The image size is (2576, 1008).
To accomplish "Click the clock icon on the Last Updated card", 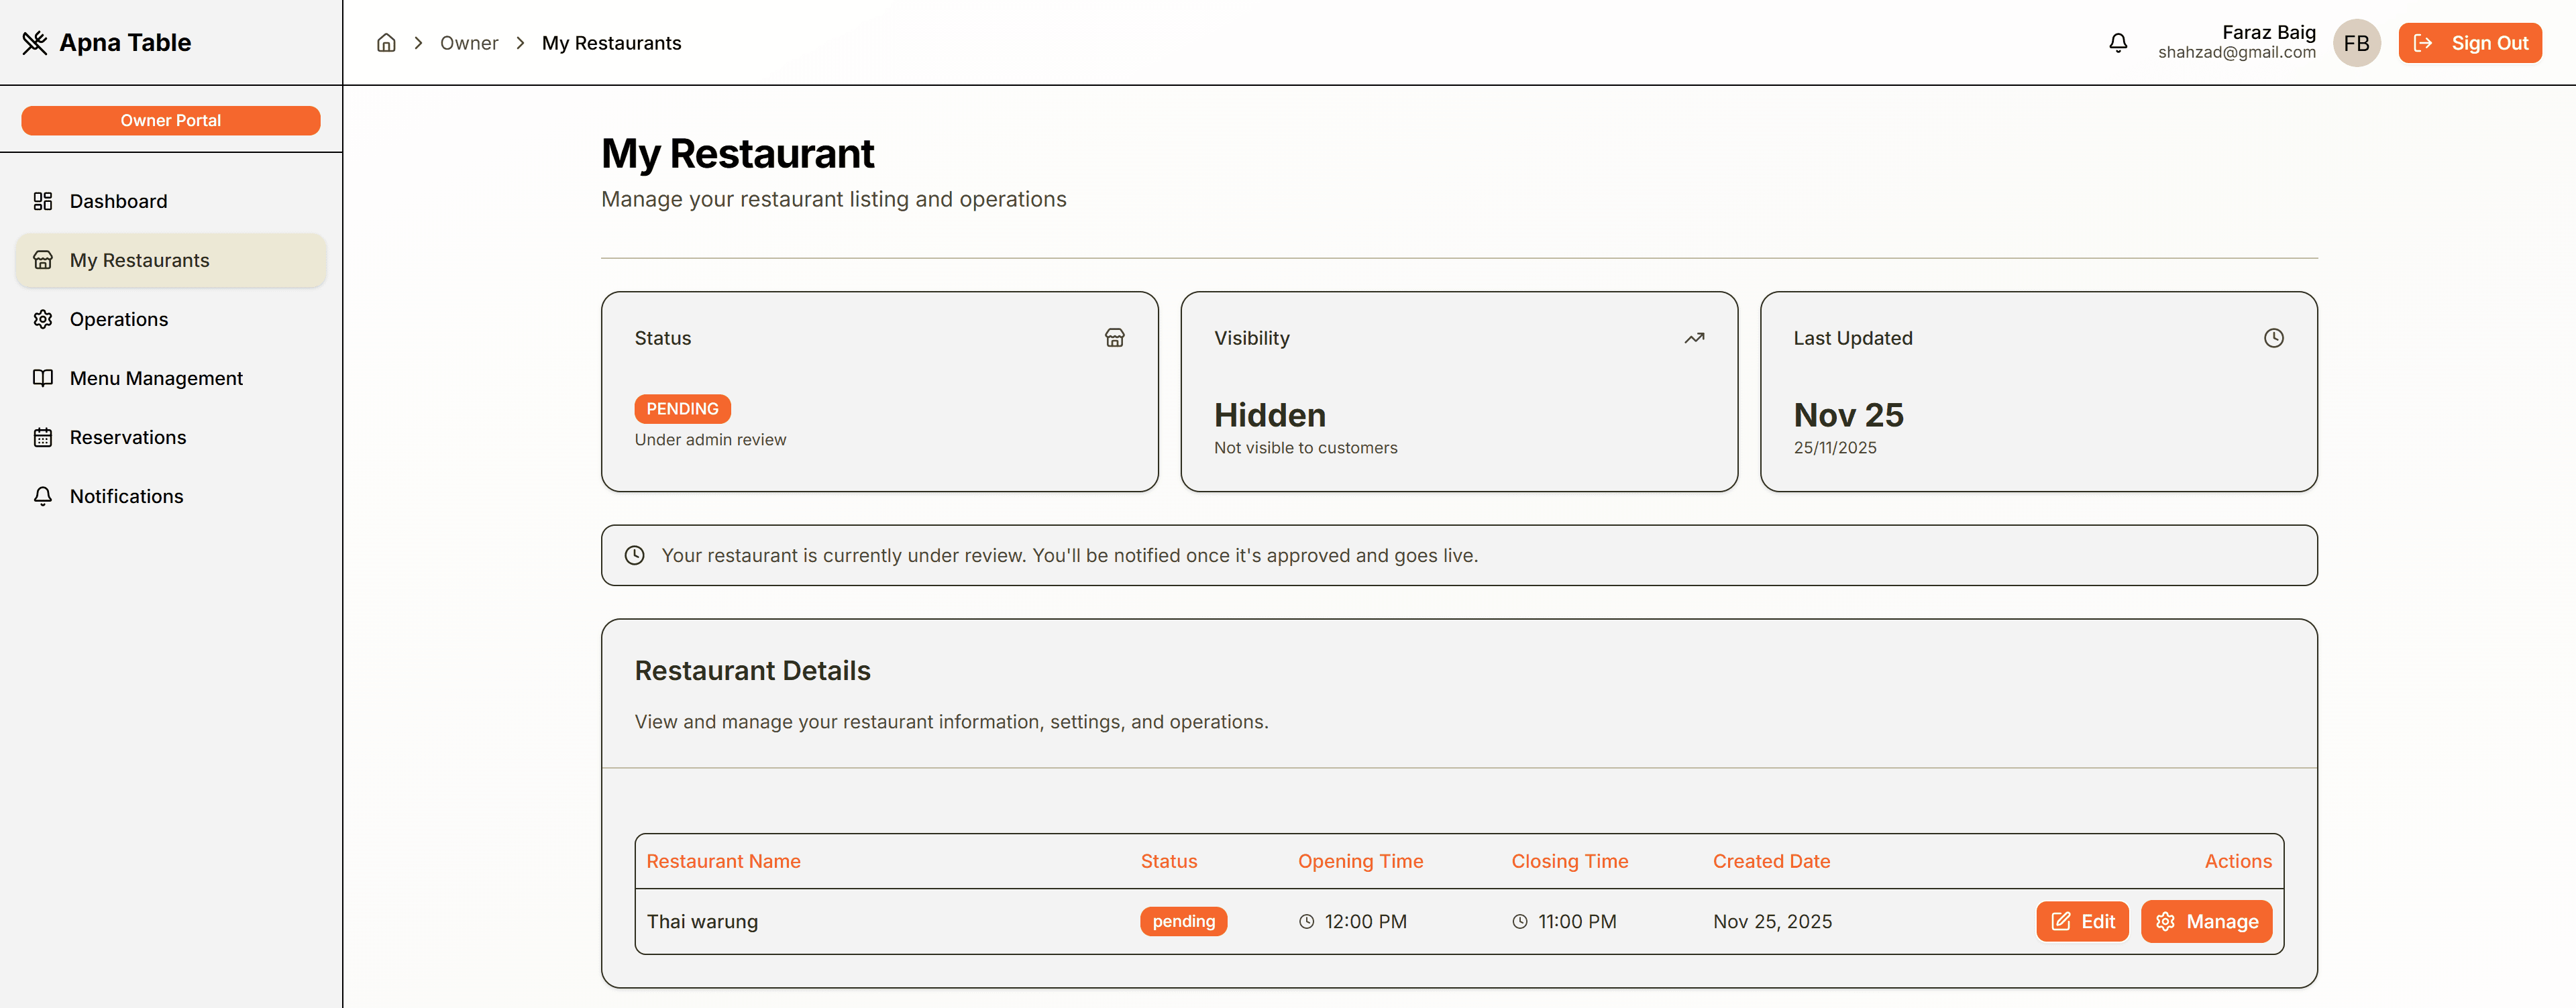I will 2274,338.
